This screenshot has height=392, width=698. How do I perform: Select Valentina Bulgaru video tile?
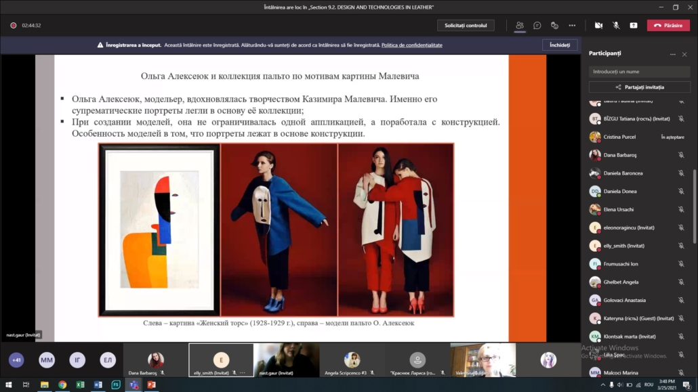tap(483, 360)
